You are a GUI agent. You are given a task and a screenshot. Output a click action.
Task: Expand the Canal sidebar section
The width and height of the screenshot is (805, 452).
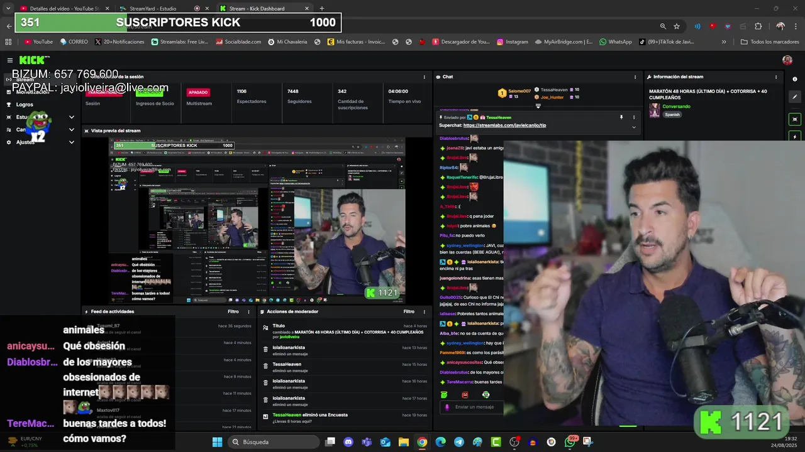click(x=71, y=130)
